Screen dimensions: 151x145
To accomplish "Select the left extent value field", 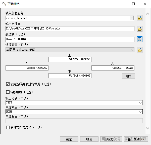I will pos(27,68).
